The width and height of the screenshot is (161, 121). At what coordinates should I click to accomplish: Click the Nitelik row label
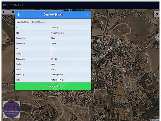click(x=19, y=64)
